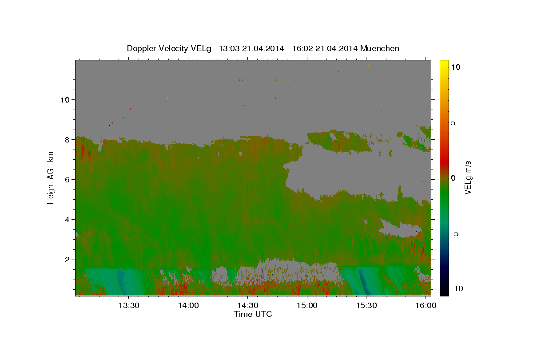The width and height of the screenshot is (533, 355).
Task: Click the 15:00 time tick label
Action: [x=307, y=305]
